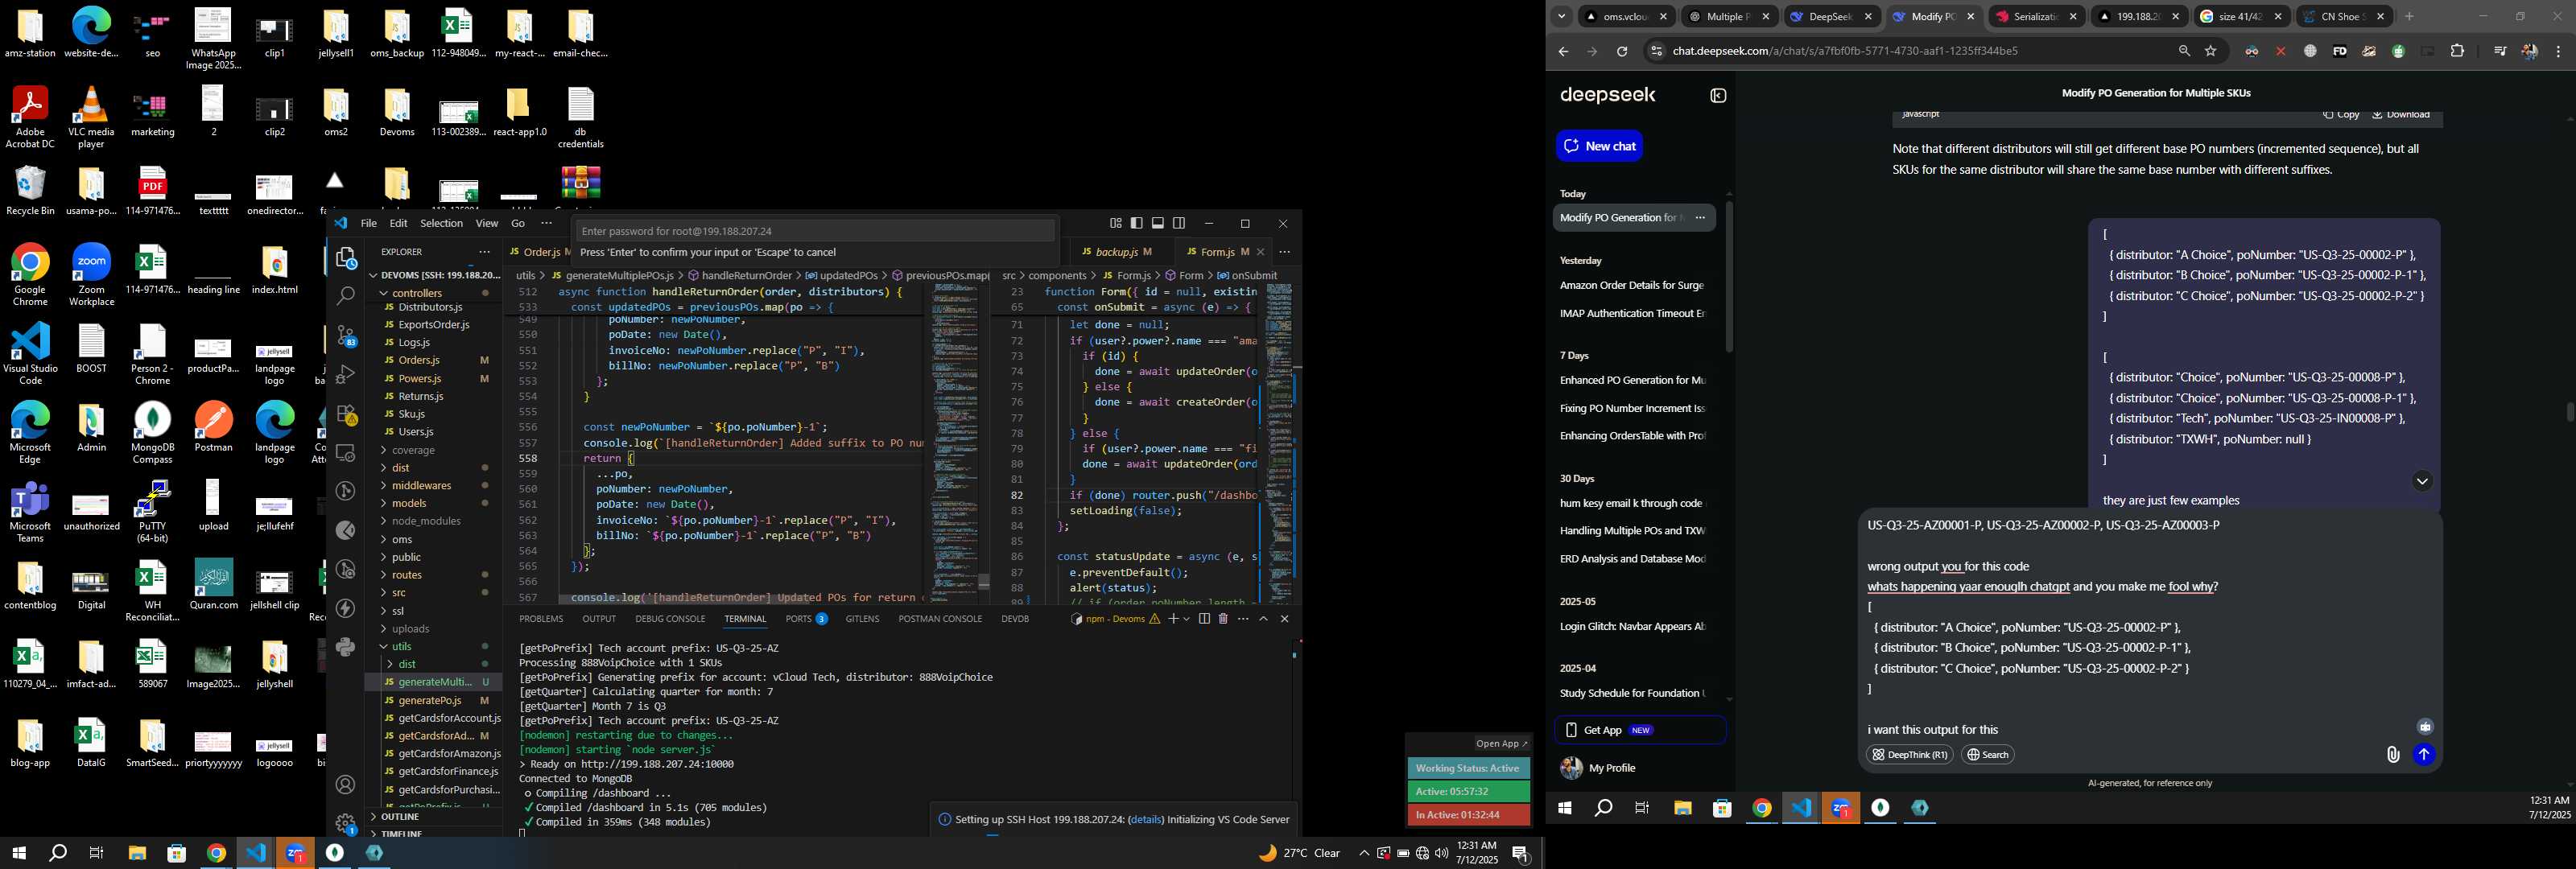Click Customize Layout icon in VS Code title bar
Image resolution: width=2576 pixels, height=869 pixels.
click(x=1116, y=223)
